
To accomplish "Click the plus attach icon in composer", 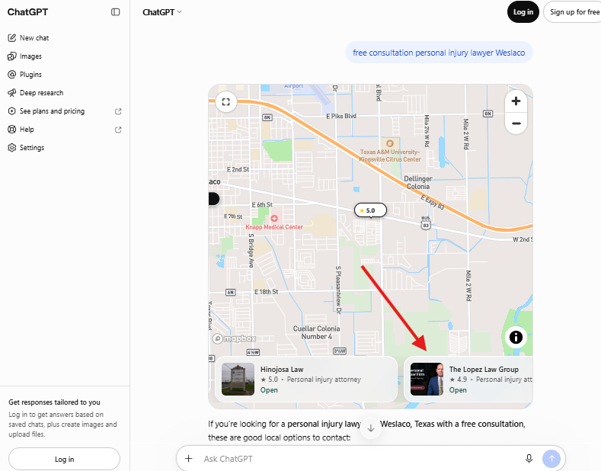I will [189, 458].
